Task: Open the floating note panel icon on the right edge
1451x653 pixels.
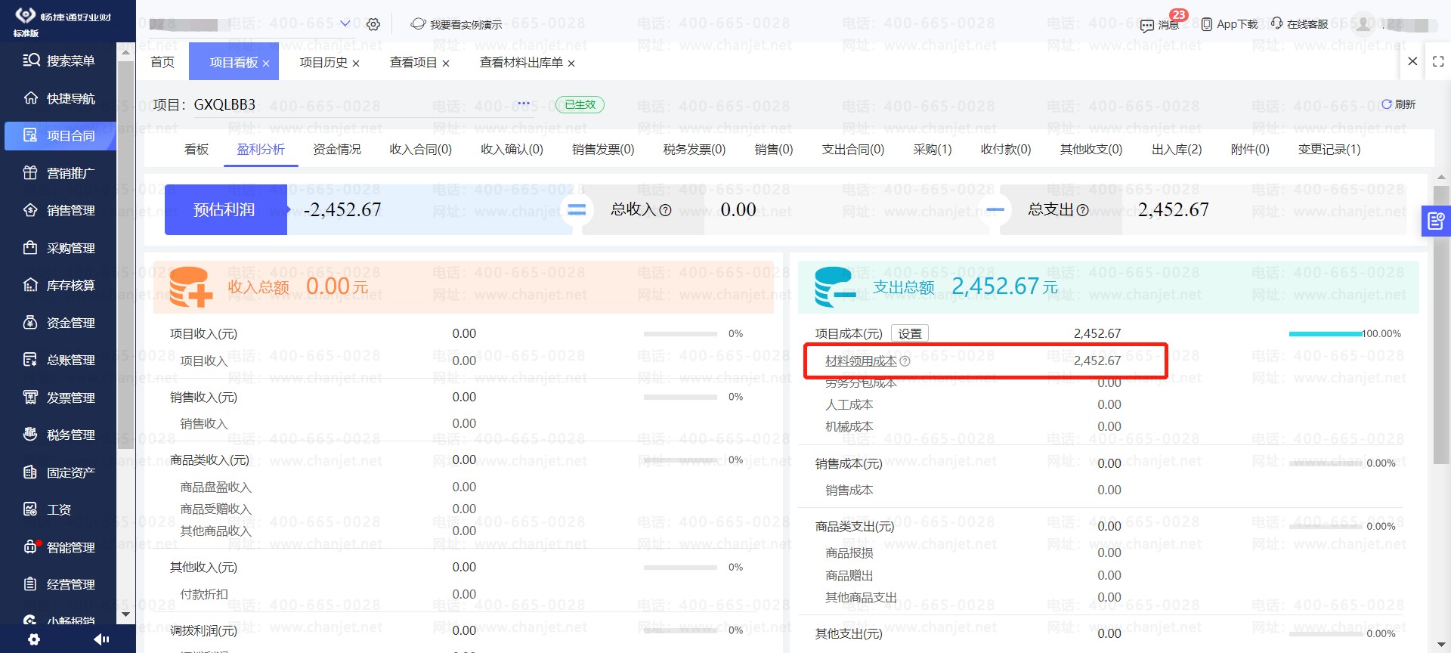Action: click(x=1436, y=221)
